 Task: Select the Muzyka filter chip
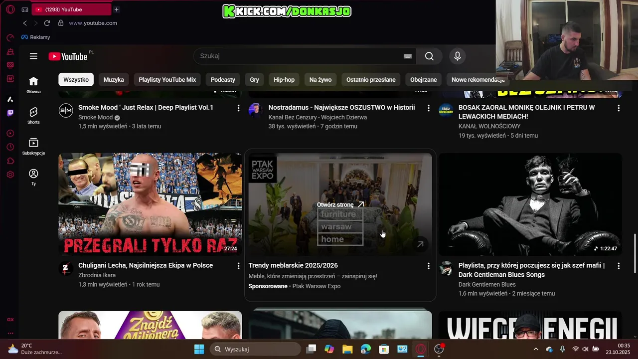(x=114, y=80)
